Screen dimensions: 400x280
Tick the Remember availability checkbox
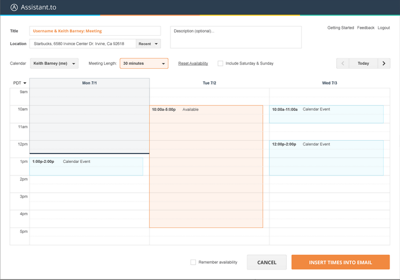pos(193,262)
